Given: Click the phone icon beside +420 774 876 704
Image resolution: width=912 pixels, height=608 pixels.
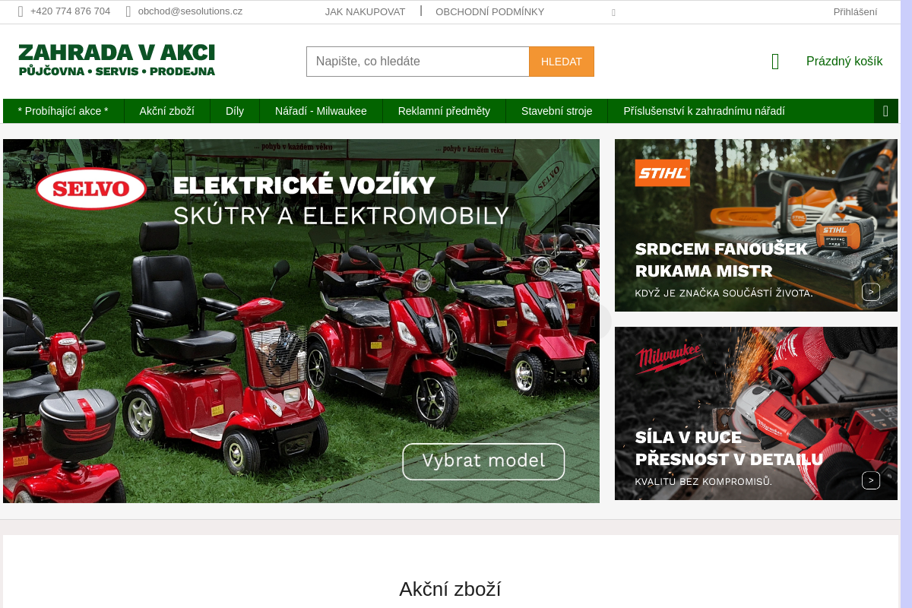Looking at the screenshot, I should (x=21, y=11).
